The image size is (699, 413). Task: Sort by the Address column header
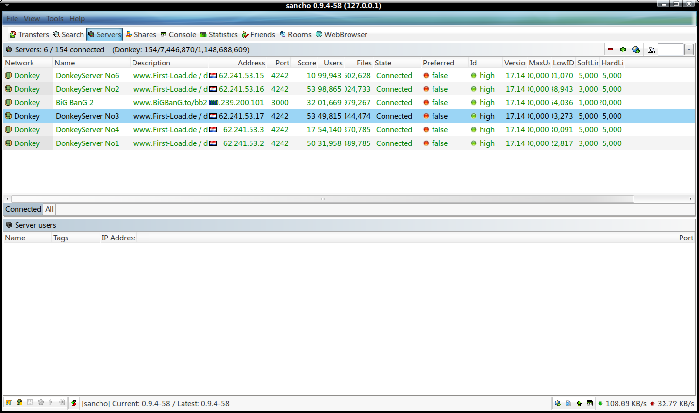(237, 63)
